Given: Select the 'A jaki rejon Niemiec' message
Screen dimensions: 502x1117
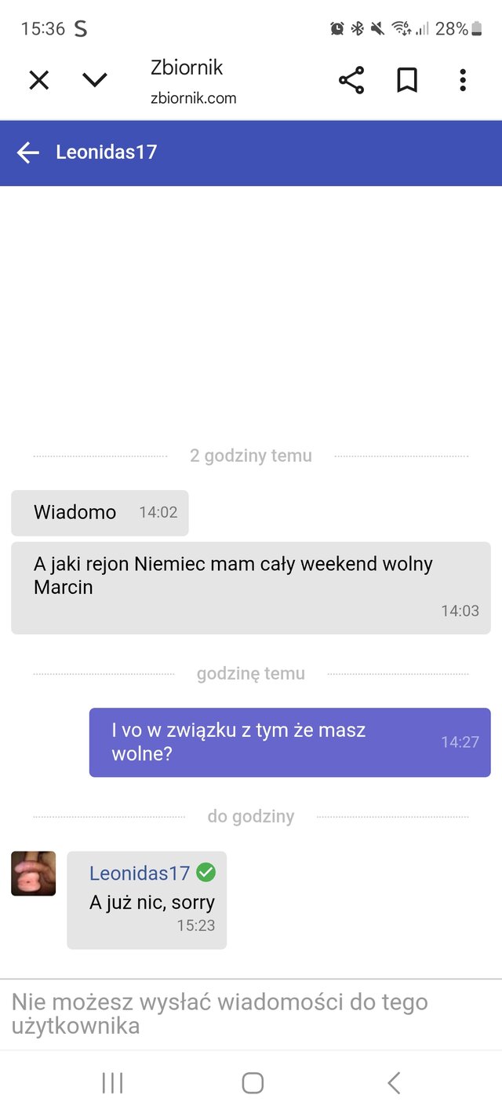Looking at the screenshot, I should tap(251, 588).
